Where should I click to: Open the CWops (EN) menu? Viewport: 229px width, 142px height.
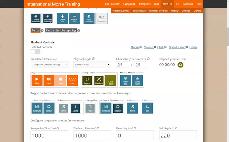click(129, 4)
